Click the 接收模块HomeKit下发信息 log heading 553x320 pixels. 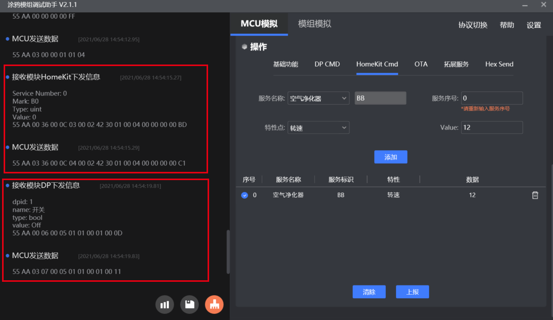[x=56, y=77]
